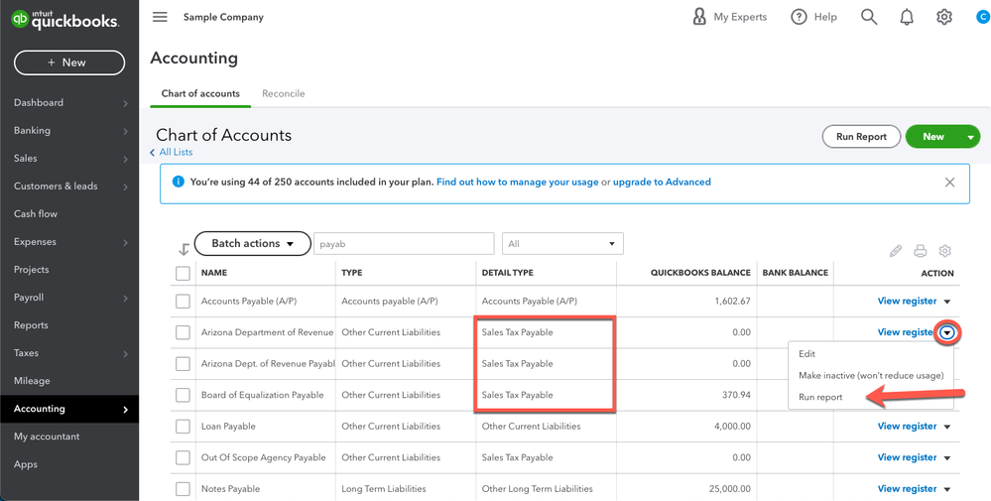The width and height of the screenshot is (991, 501).
Task: Expand the Payroll sidebar chevron
Action: (125, 298)
